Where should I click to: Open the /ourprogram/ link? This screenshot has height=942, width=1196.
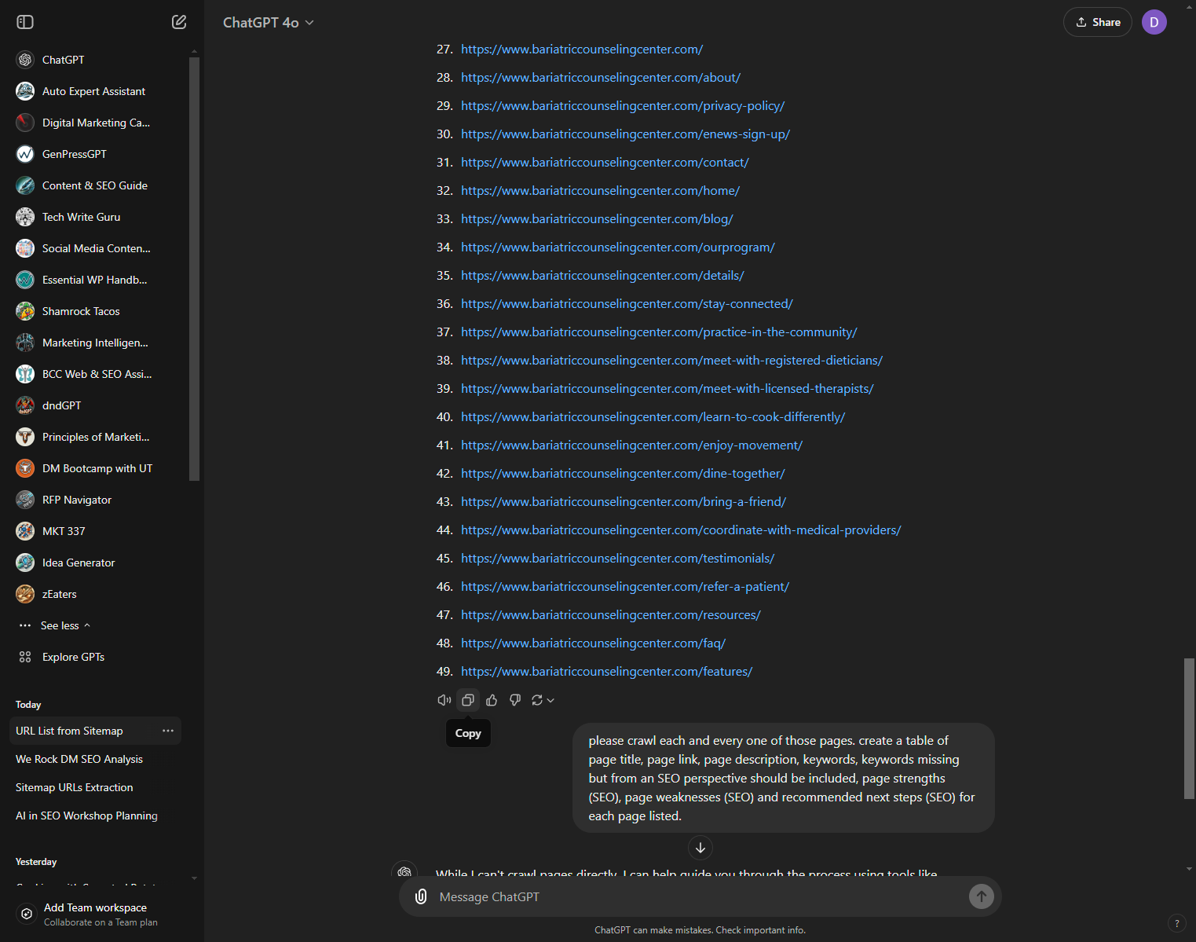618,247
